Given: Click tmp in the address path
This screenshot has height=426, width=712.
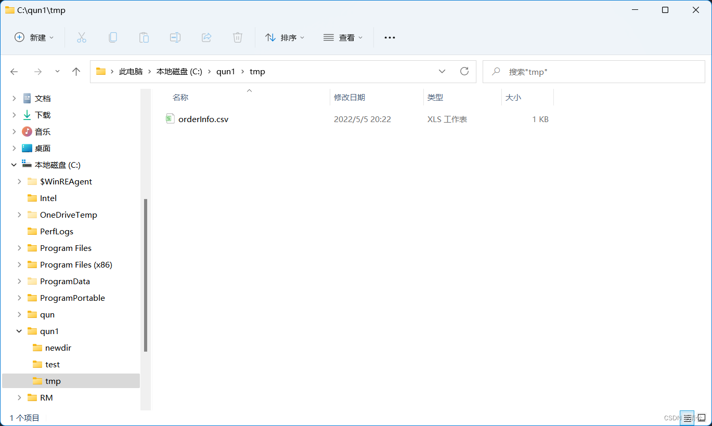Looking at the screenshot, I should coord(257,72).
